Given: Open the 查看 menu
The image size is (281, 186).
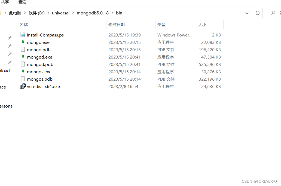Looking at the screenshot, I should [22, 2].
